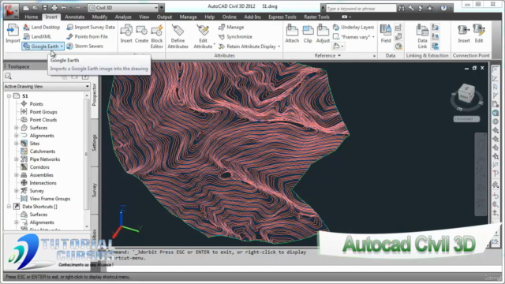The width and height of the screenshot is (505, 284).
Task: Click Synchronize attributes
Action: click(235, 37)
